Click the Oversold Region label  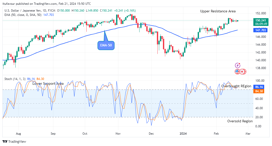240,121
